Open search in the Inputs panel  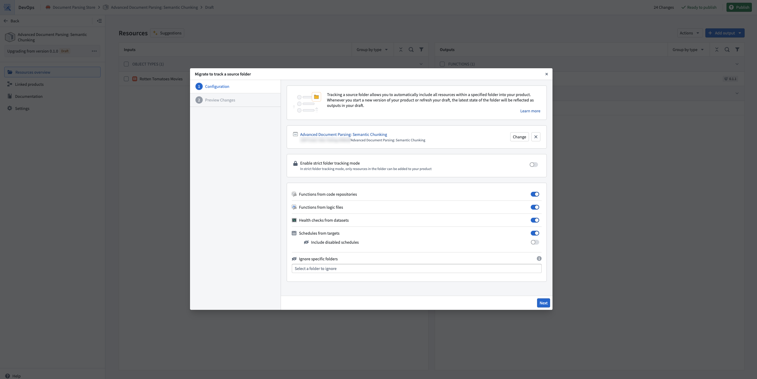click(411, 49)
